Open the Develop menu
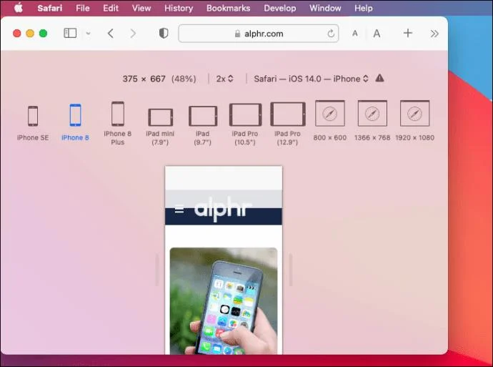The image size is (493, 367). point(280,8)
